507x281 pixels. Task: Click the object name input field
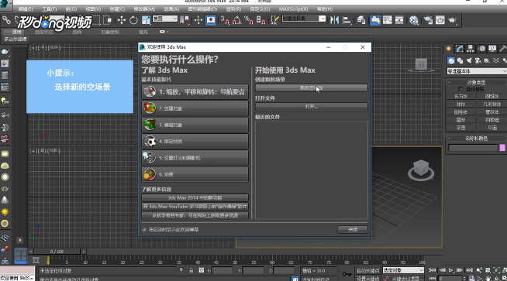click(473, 148)
